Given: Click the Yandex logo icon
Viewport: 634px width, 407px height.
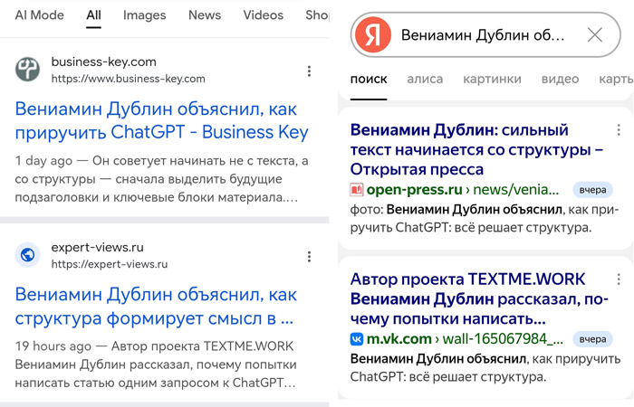Looking at the screenshot, I should 372,35.
